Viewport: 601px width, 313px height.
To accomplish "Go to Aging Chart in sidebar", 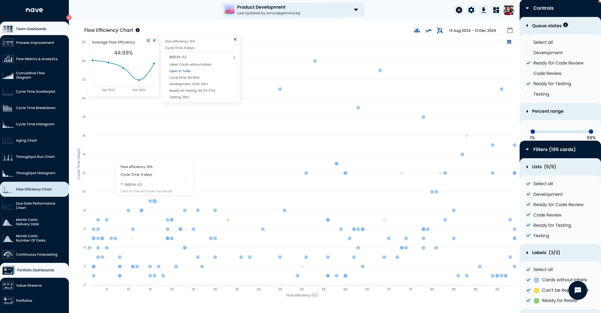I will (x=26, y=140).
